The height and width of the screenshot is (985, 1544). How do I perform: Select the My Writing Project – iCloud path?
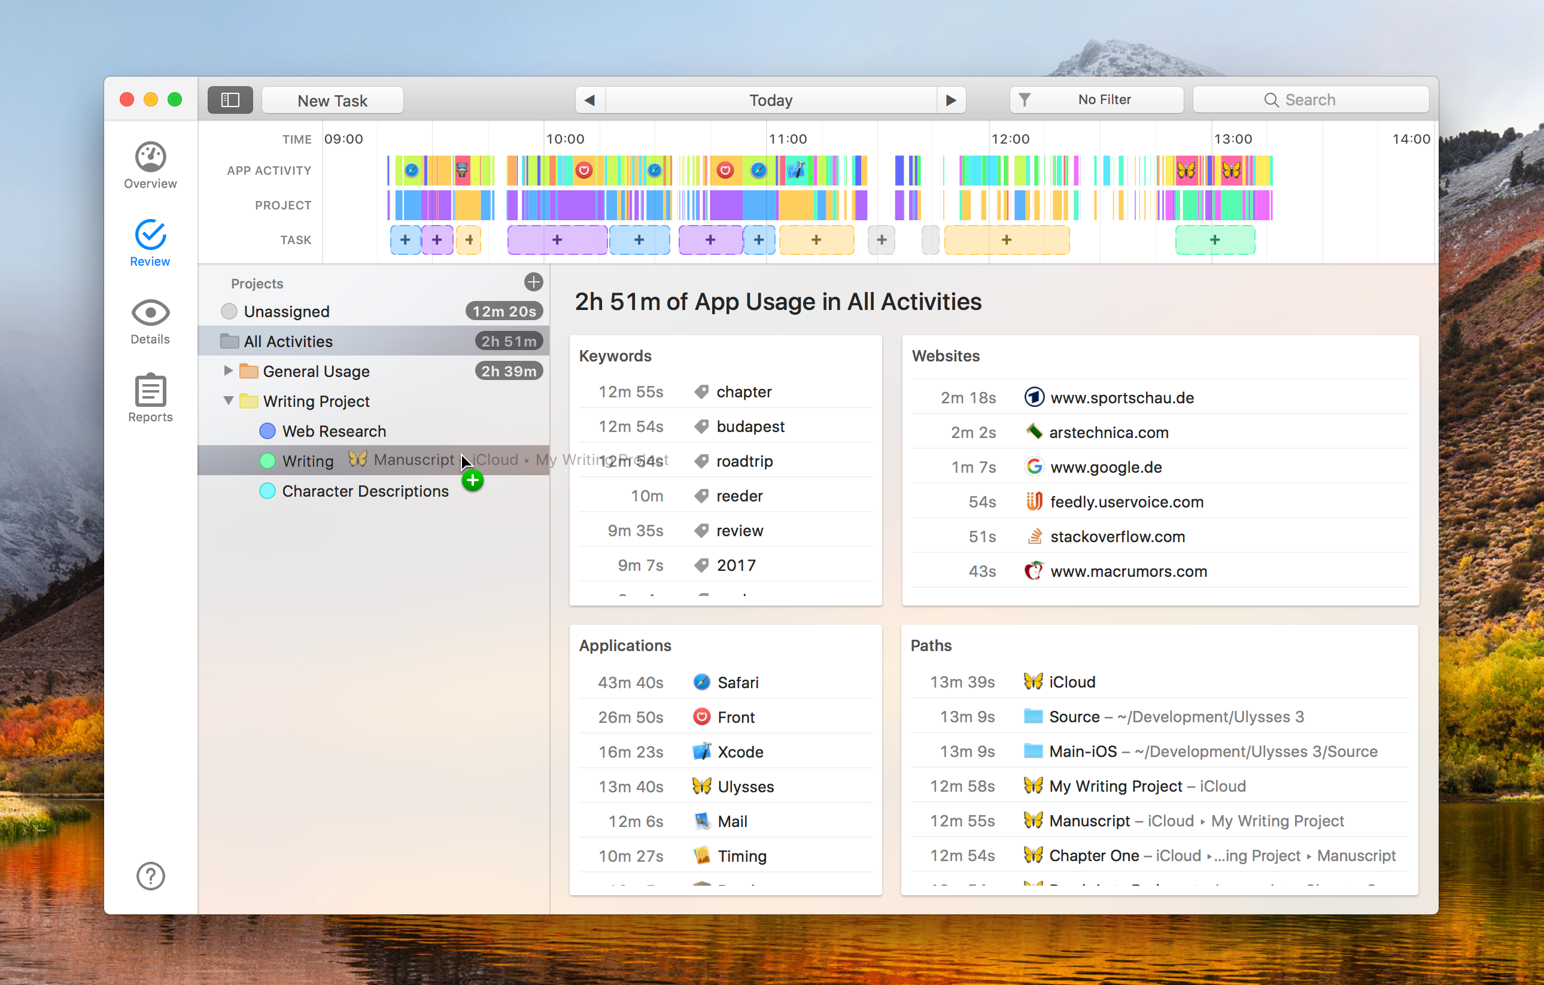click(x=1159, y=786)
